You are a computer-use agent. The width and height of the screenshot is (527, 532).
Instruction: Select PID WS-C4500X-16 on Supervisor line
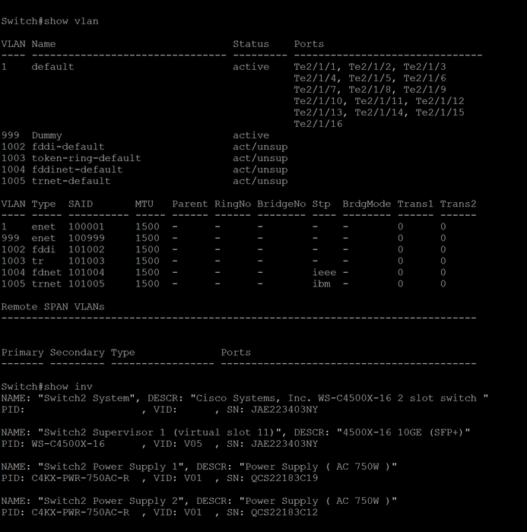[68, 444]
